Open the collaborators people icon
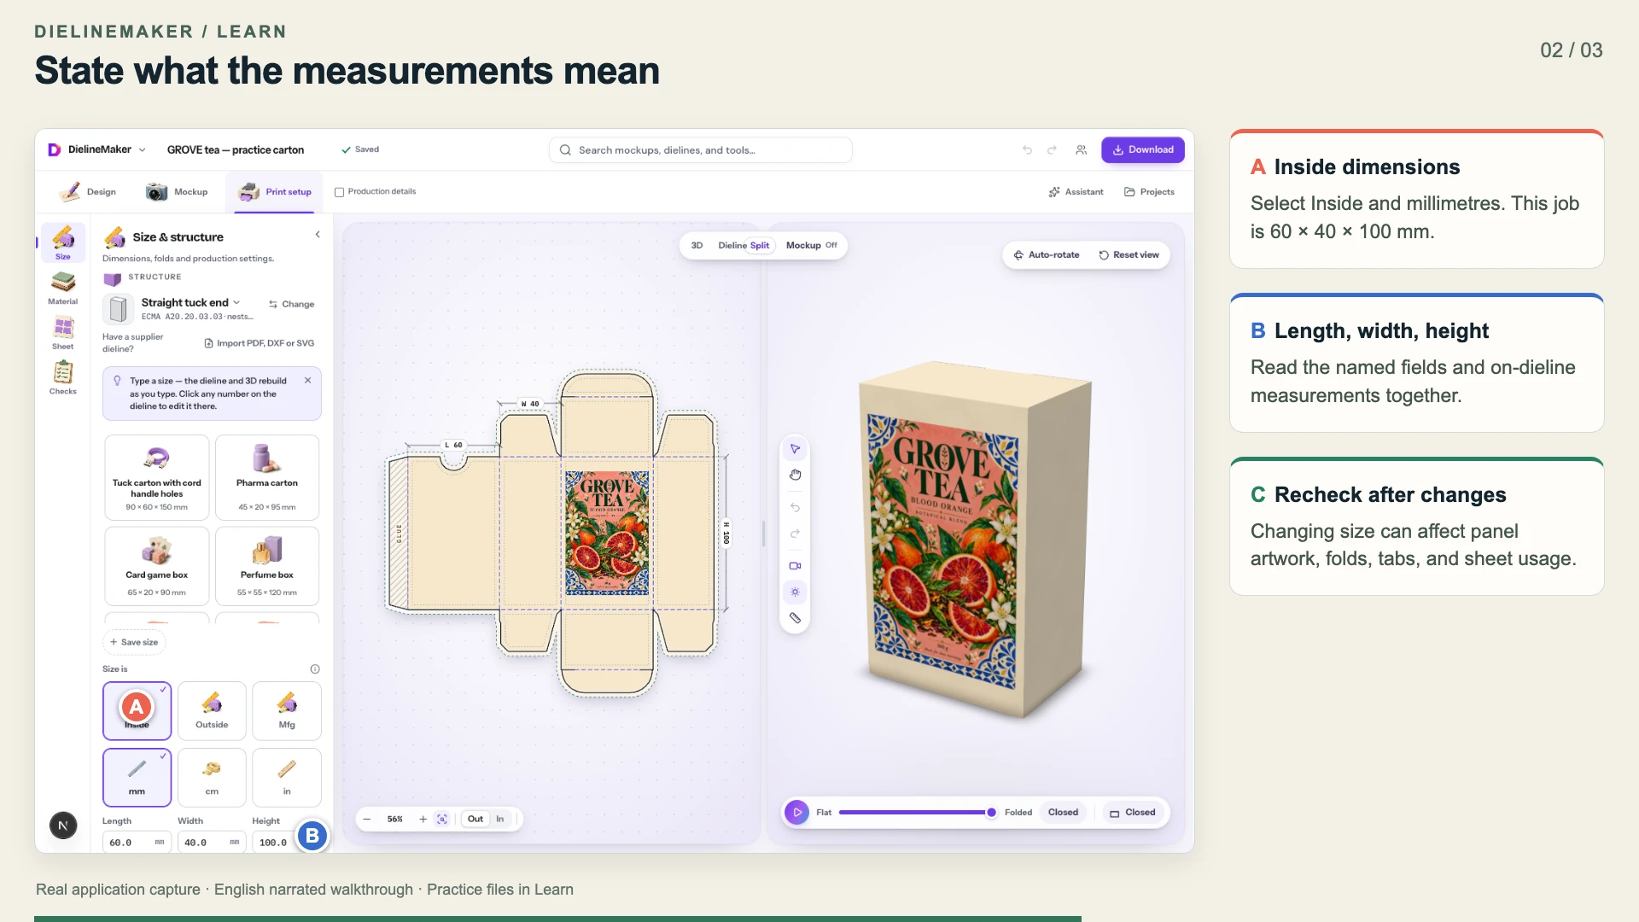Viewport: 1639px width, 922px height. point(1081,150)
